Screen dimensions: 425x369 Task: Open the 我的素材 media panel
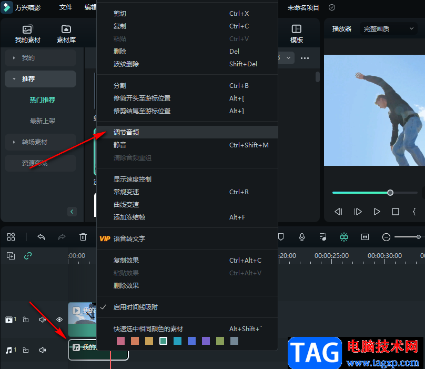[x=27, y=34]
